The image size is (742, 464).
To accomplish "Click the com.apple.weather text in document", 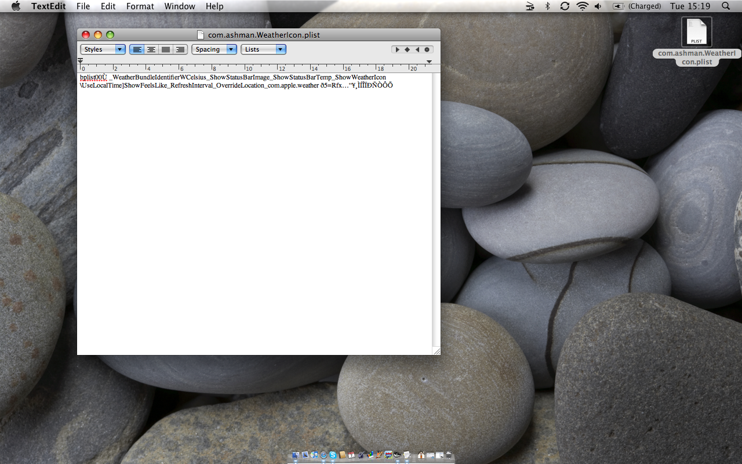I will [x=293, y=85].
